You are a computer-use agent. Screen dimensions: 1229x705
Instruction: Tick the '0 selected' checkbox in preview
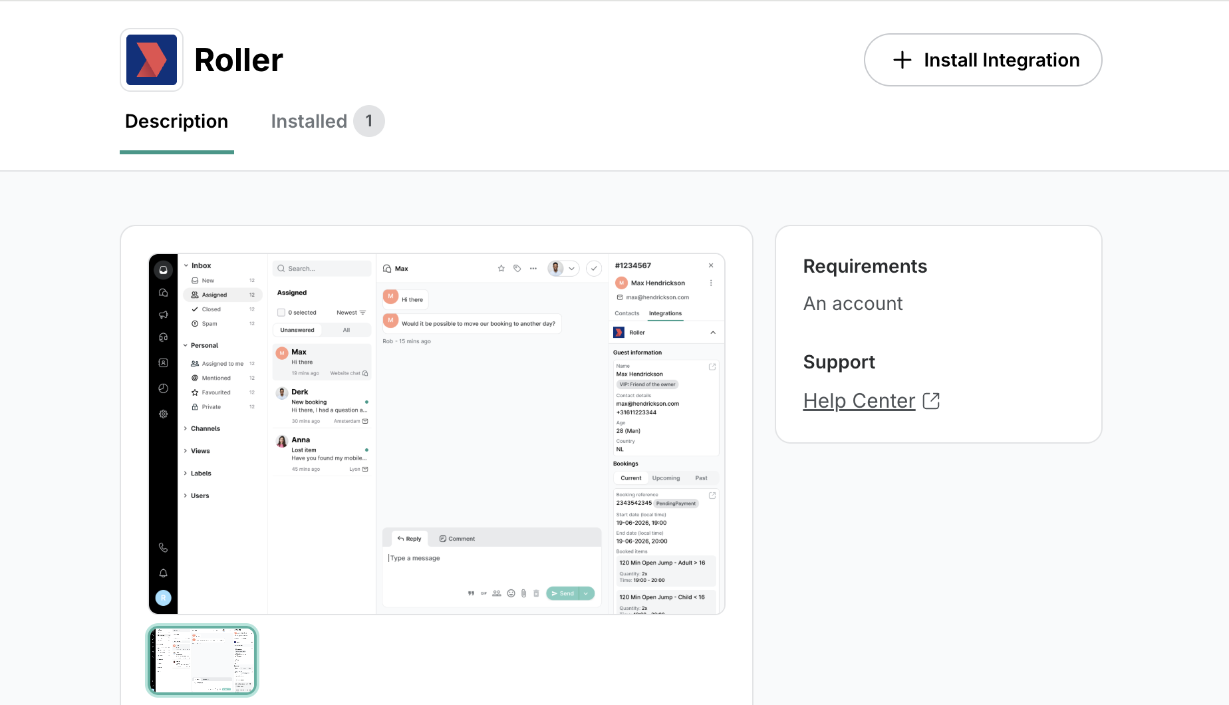click(281, 313)
